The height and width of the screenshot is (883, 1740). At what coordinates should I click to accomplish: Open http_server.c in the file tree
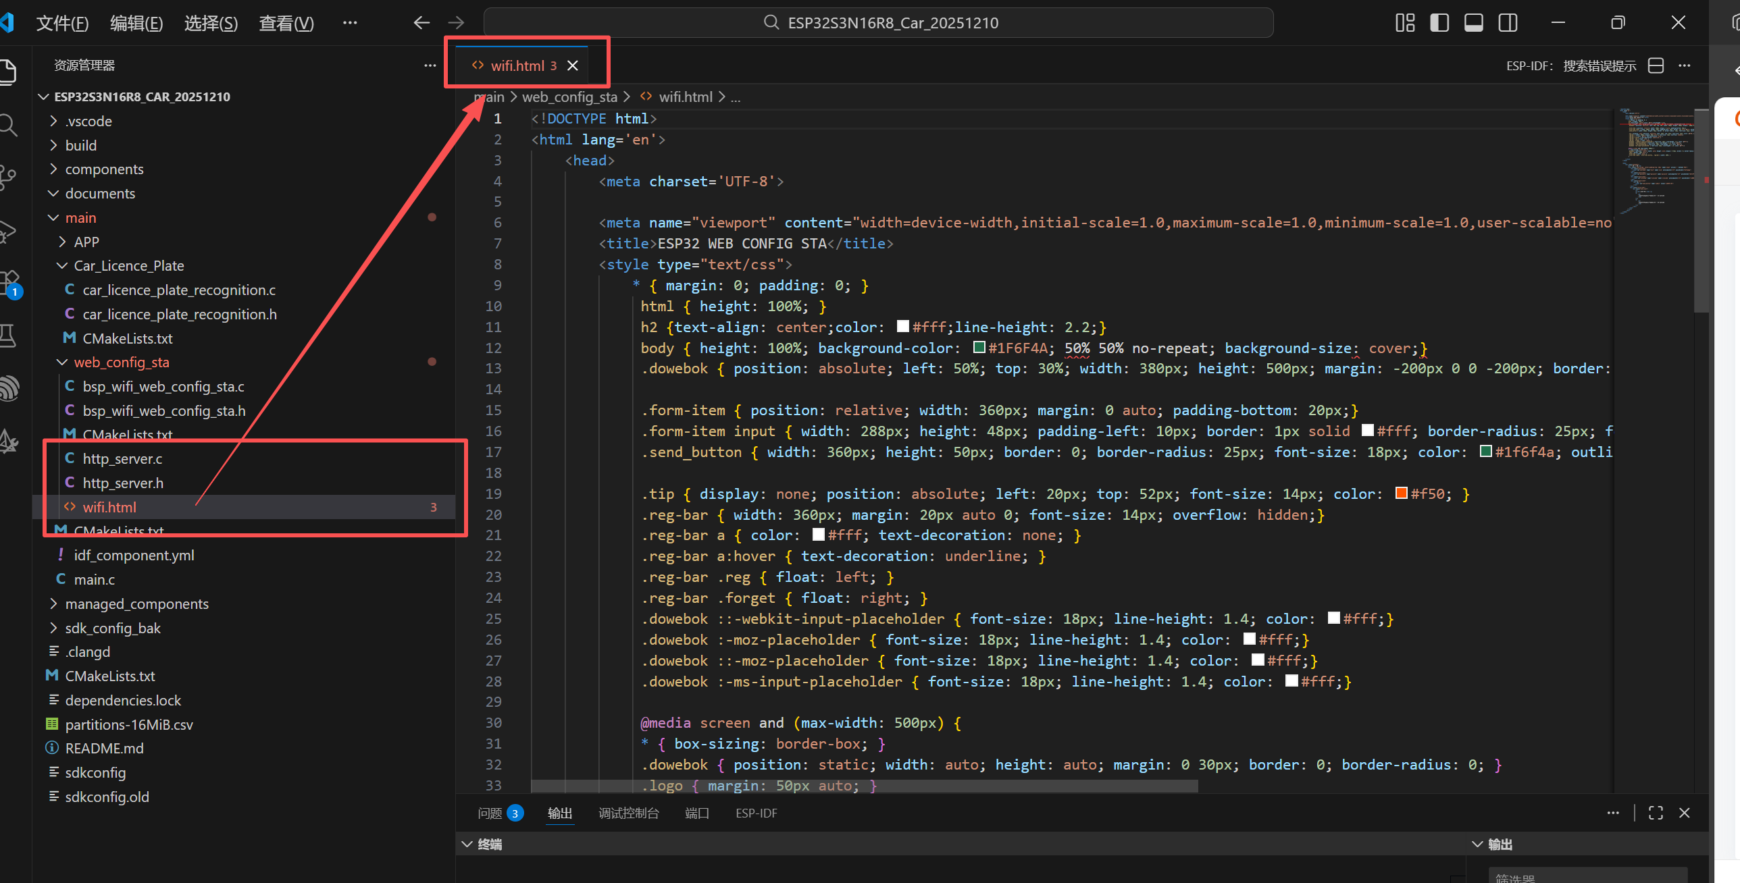point(122,459)
